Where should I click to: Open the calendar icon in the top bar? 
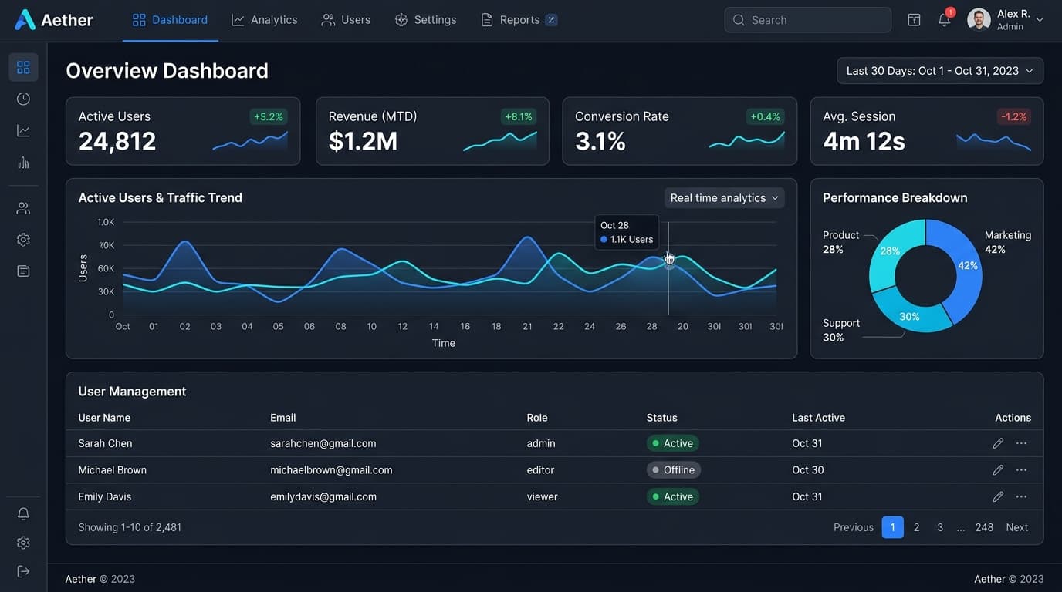(914, 20)
